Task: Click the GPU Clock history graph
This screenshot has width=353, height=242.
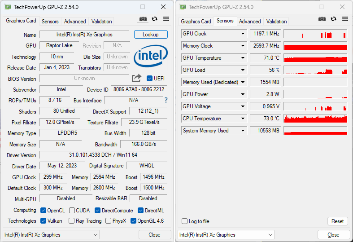Action: pyautogui.click(x=315, y=34)
